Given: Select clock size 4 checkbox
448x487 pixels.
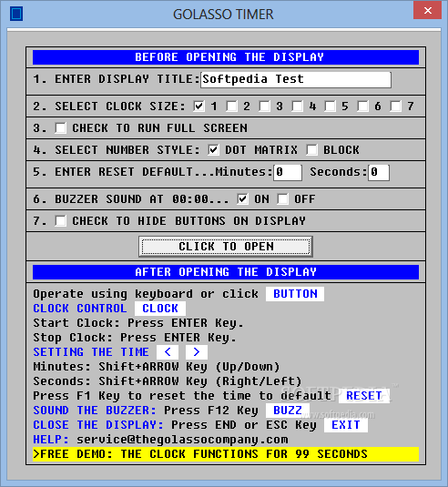Looking at the screenshot, I should (x=298, y=107).
